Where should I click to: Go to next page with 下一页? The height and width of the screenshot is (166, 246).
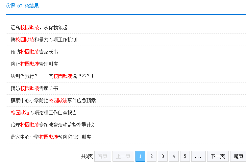tap(218, 156)
